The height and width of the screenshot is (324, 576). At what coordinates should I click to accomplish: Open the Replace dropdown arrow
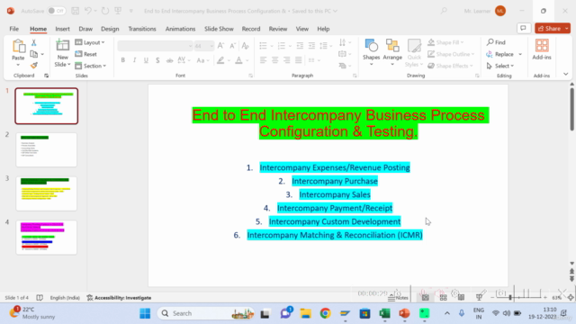coord(520,54)
